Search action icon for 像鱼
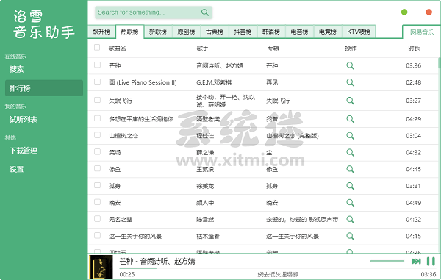Viewport: 441px width, 280px height. coord(350,169)
